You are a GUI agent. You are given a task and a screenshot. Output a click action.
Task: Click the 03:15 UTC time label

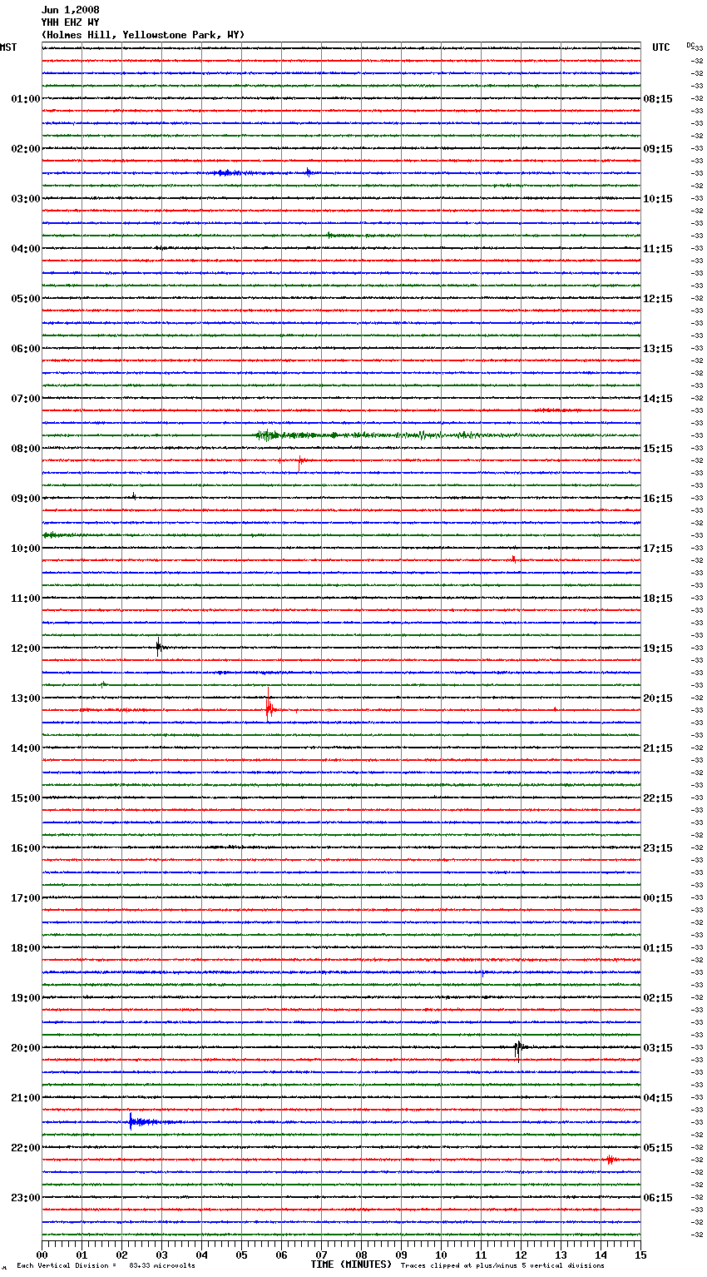tap(658, 1048)
